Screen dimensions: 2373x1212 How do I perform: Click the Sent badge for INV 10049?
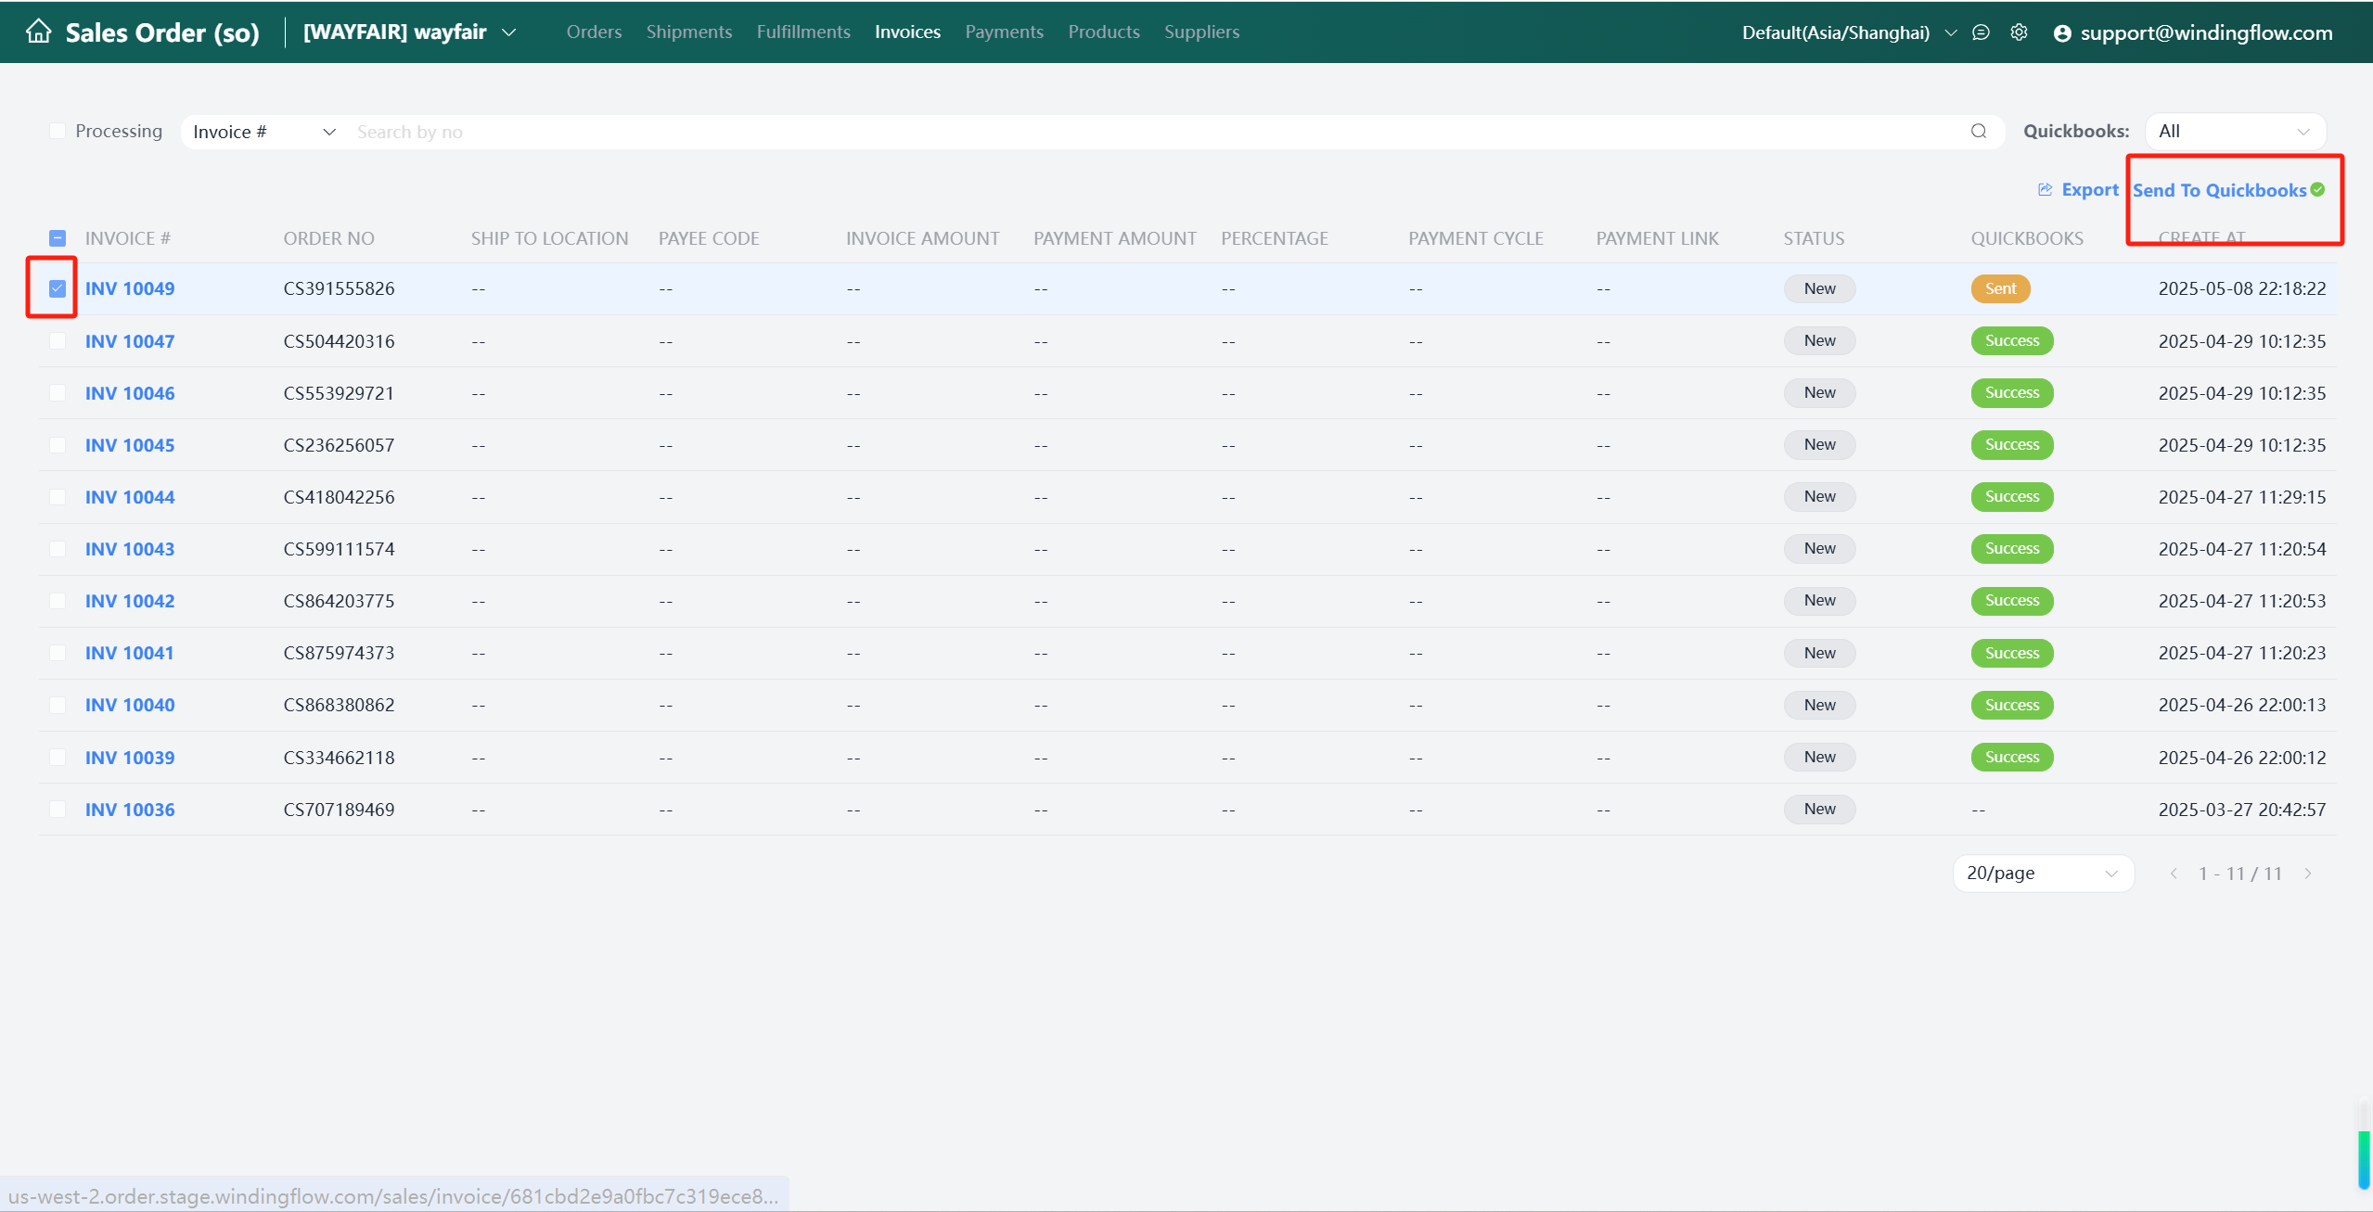coord(2000,288)
